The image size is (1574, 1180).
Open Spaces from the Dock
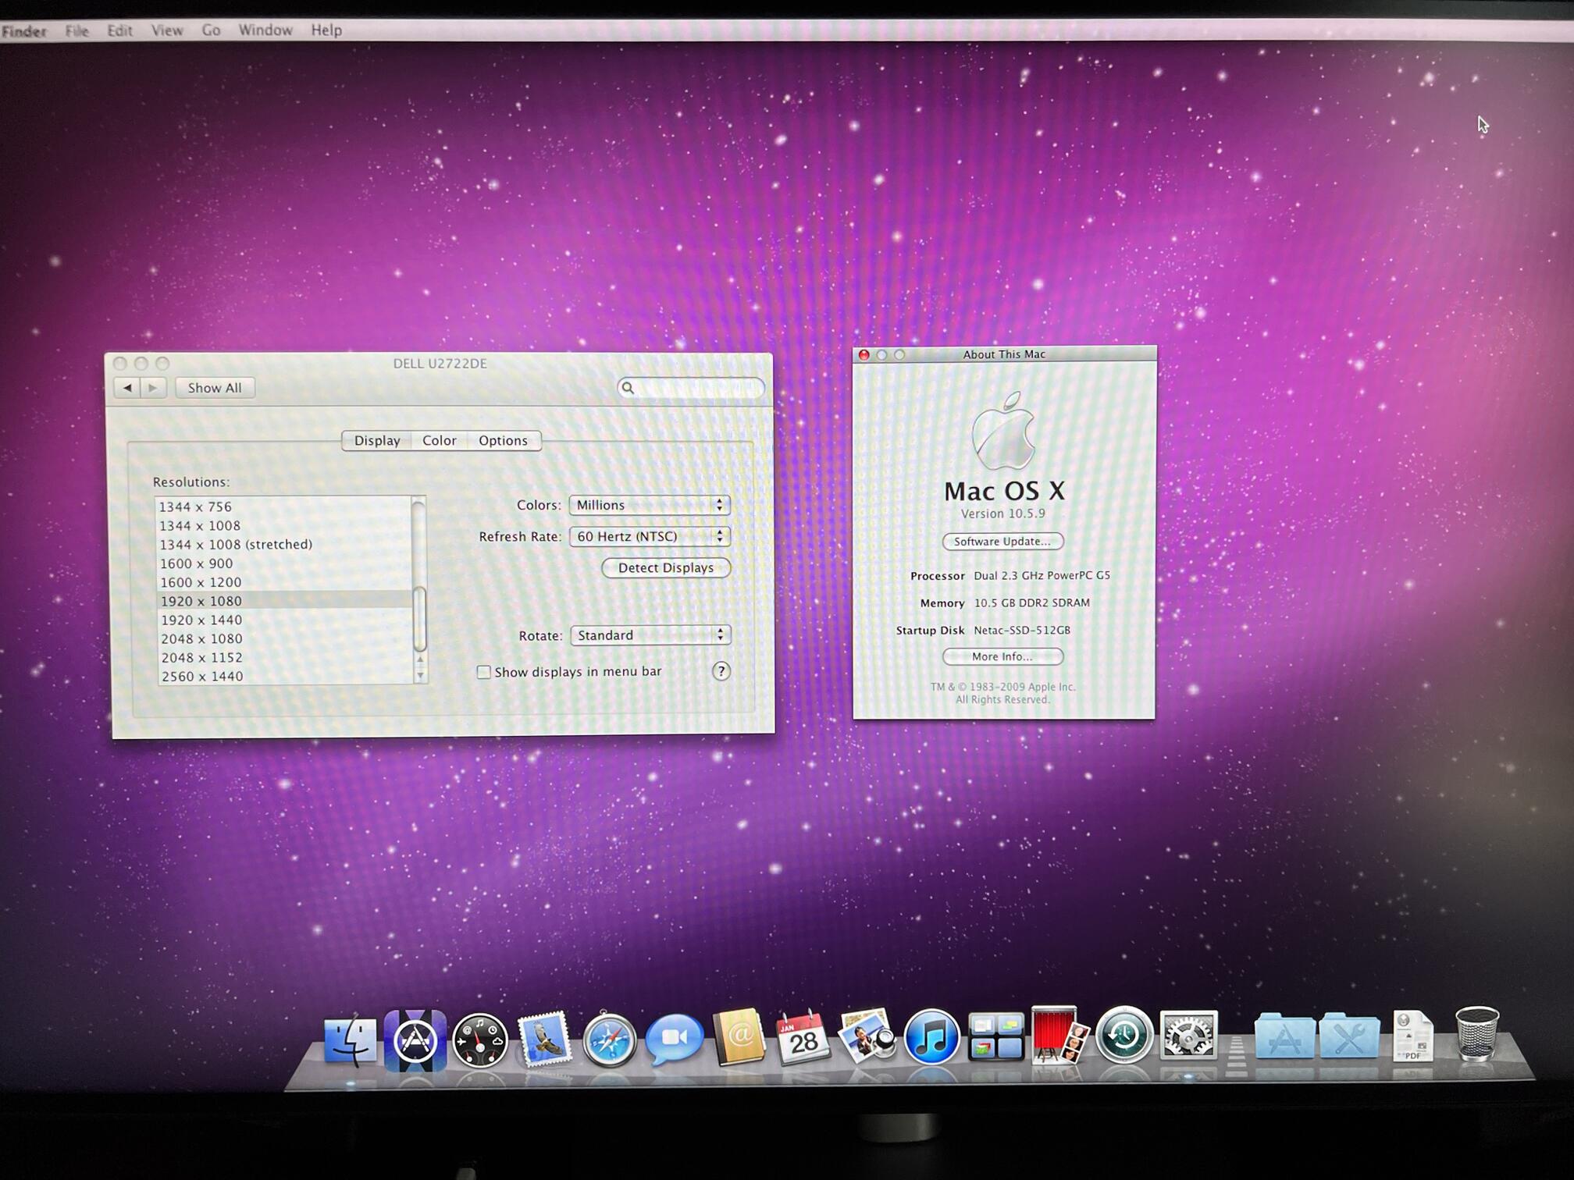(x=995, y=1036)
